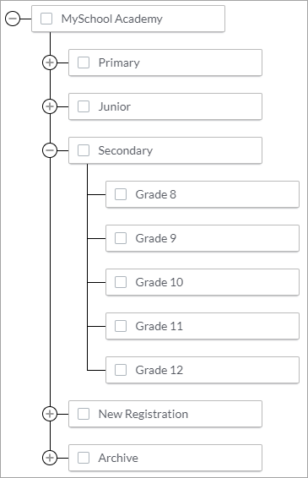
Task: Select the Grade 10 tree item label
Action: pos(159,282)
